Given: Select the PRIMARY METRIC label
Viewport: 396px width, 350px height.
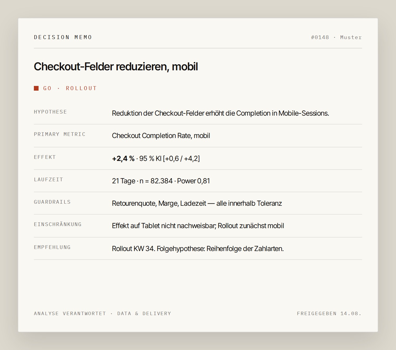Looking at the screenshot, I should coord(60,134).
